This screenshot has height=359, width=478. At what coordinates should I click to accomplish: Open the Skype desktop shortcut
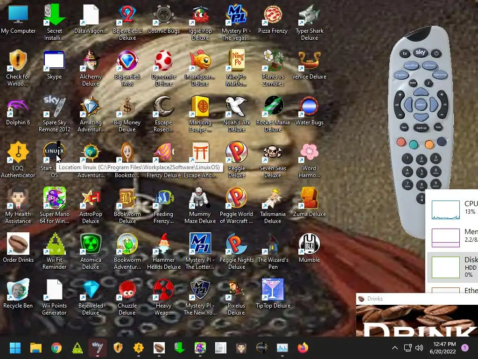pyautogui.click(x=54, y=65)
